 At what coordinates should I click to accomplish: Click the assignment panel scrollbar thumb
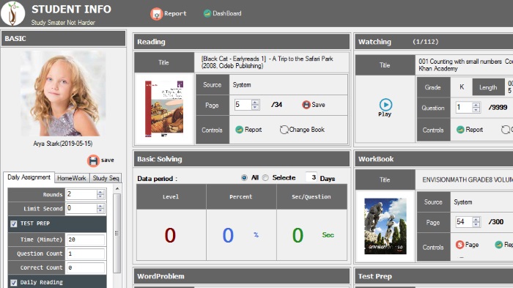point(117,233)
